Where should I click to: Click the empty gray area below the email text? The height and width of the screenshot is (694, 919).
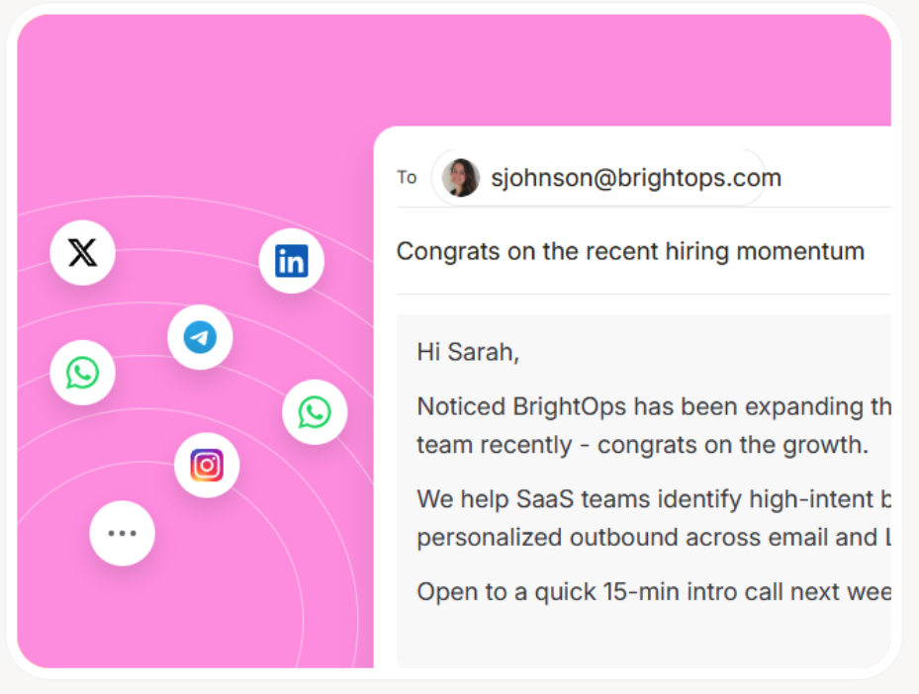click(644, 639)
